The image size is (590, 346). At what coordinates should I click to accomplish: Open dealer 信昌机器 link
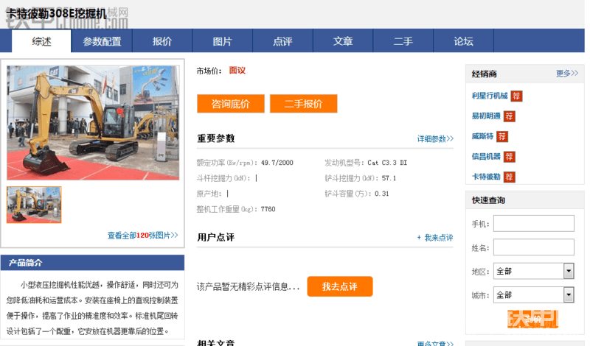(x=486, y=157)
